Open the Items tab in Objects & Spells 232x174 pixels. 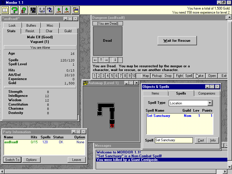(x=155, y=93)
